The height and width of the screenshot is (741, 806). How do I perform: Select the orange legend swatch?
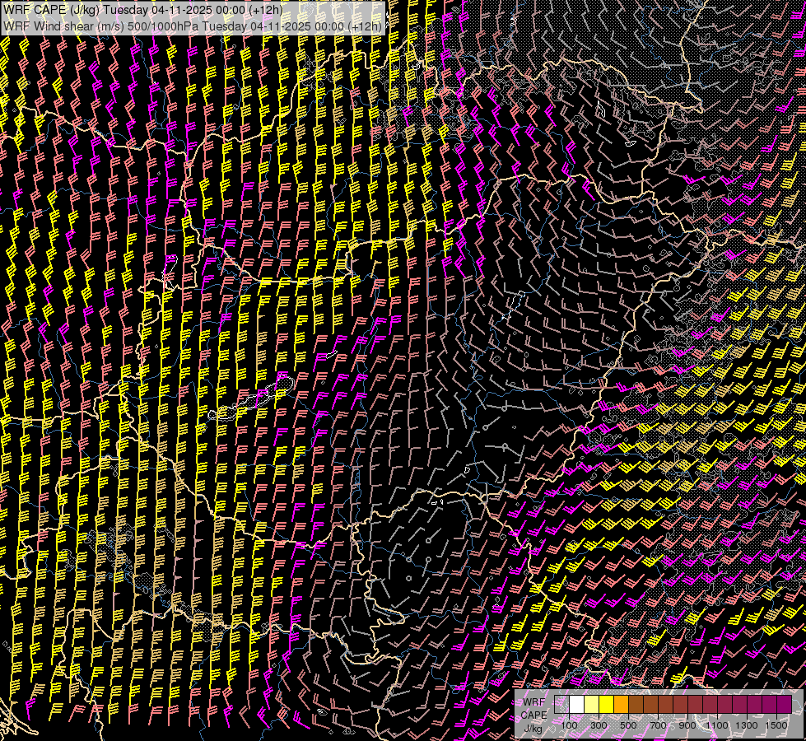point(621,704)
